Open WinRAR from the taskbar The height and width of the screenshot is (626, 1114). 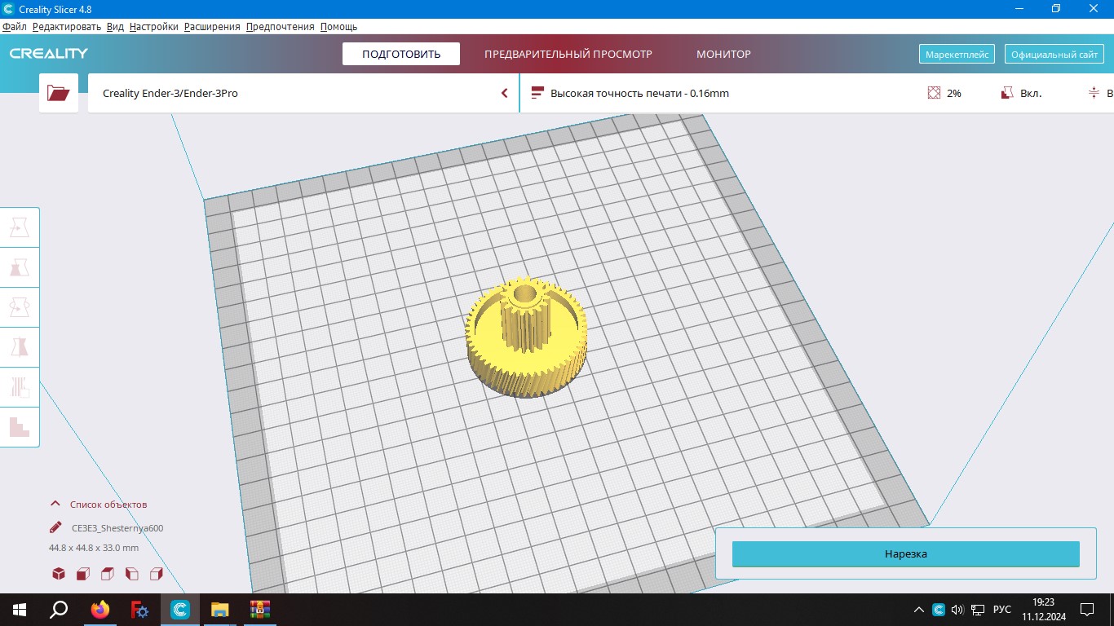pyautogui.click(x=260, y=610)
